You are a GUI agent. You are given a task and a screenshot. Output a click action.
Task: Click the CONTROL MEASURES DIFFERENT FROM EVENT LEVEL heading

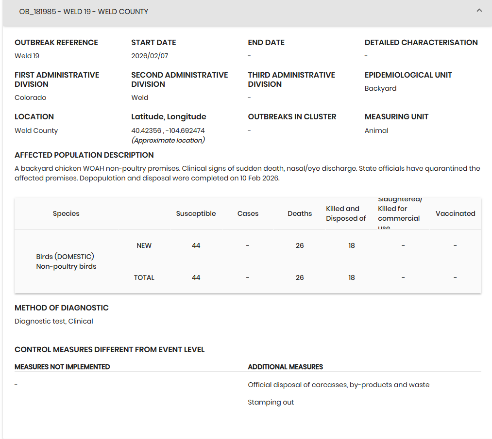[x=109, y=349]
